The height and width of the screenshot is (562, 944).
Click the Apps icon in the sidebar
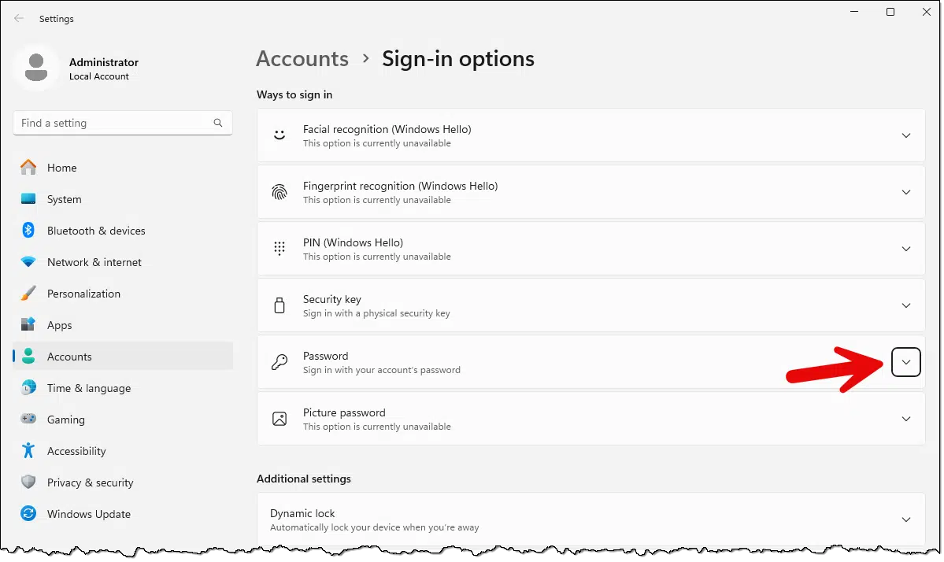(28, 324)
